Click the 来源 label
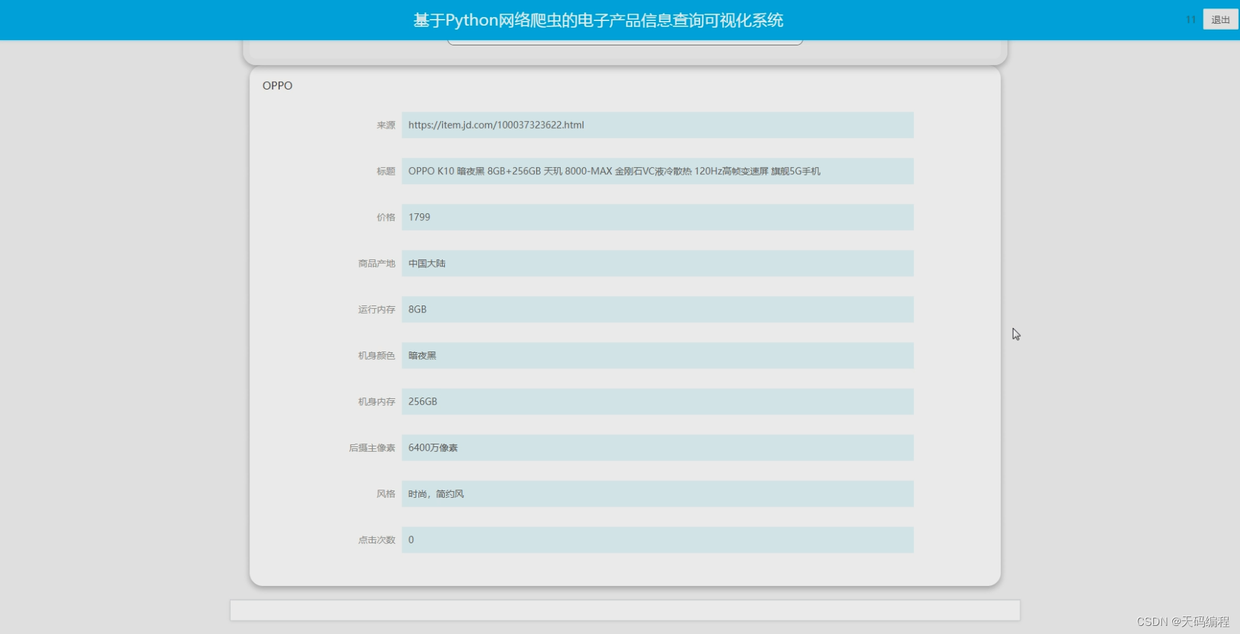 pyautogui.click(x=386, y=125)
